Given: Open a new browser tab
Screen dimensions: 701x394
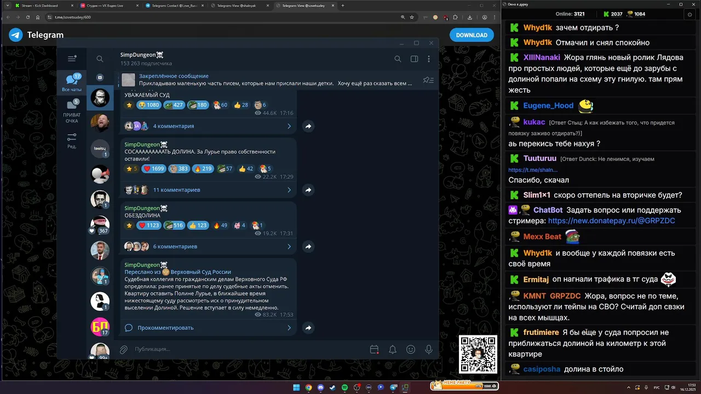Looking at the screenshot, I should pyautogui.click(x=343, y=5).
